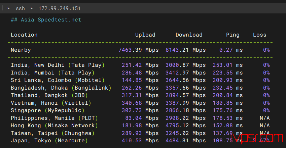Select Sri Lanka, Colombo (Mobitel)
286x148 pixels.
point(58,80)
